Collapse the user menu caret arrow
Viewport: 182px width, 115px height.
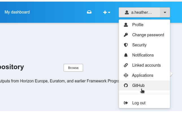tap(165, 12)
